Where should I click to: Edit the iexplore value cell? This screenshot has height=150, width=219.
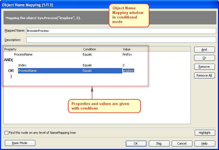pyautogui.click(x=128, y=71)
